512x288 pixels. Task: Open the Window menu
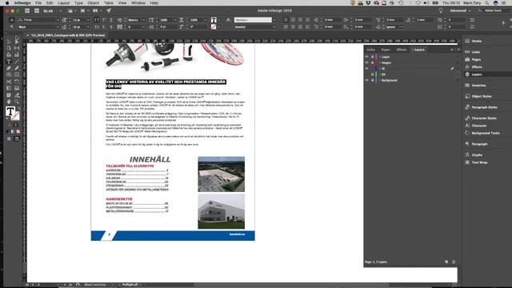coord(138,3)
